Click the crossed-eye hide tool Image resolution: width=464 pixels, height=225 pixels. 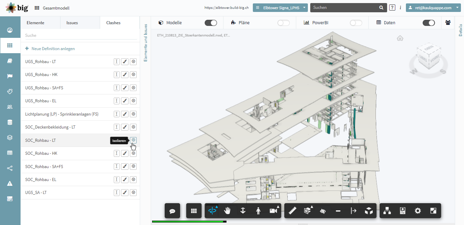click(x=323, y=211)
